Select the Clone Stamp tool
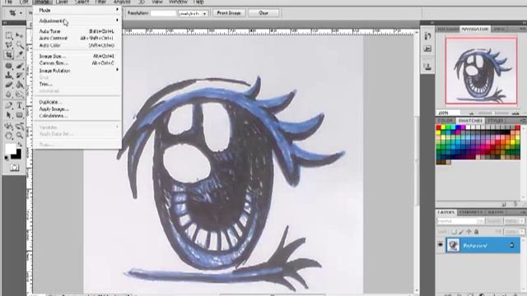The height and width of the screenshot is (296, 527). click(9, 75)
